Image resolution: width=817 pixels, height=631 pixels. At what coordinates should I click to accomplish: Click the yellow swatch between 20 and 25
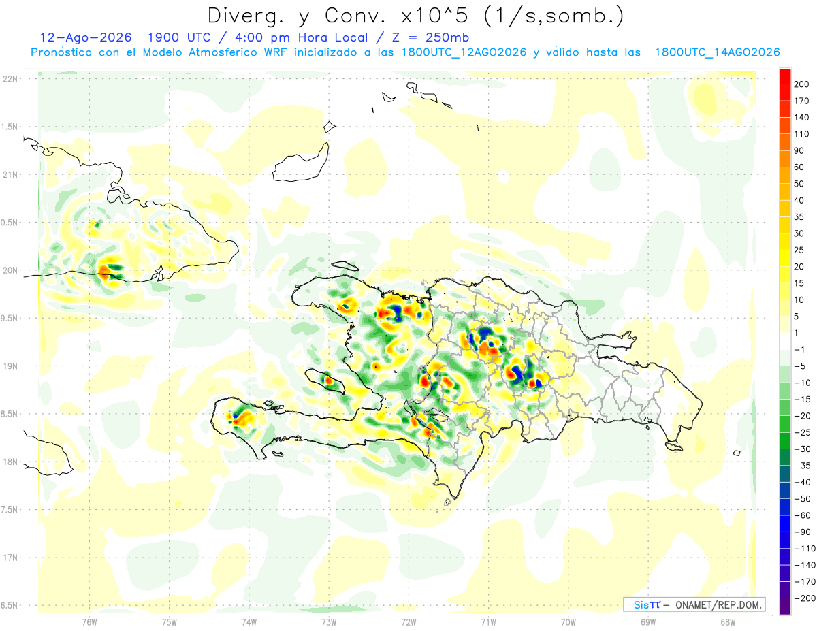[x=785, y=258]
